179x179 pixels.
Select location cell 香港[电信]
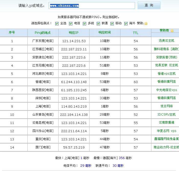coord(43,82)
